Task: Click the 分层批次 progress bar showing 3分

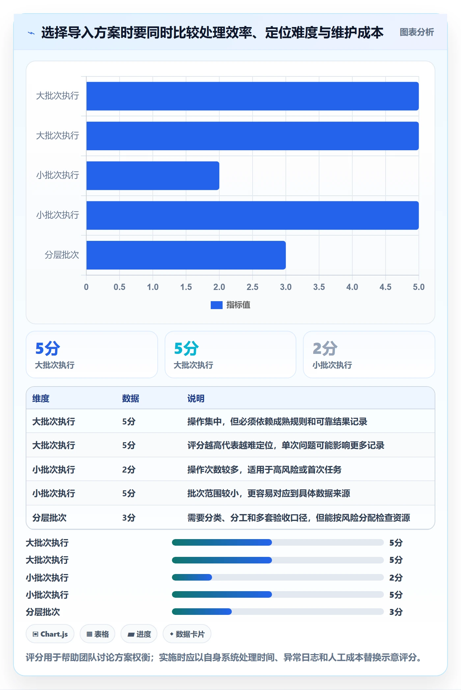Action: click(278, 612)
